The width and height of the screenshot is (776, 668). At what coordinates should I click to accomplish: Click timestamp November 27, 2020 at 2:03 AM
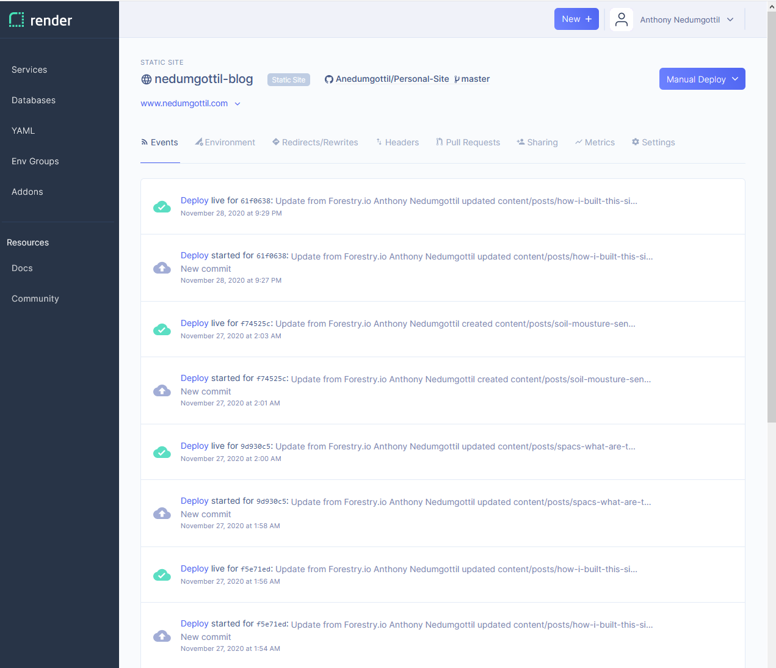pos(231,336)
